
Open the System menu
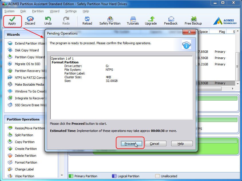coord(9,11)
